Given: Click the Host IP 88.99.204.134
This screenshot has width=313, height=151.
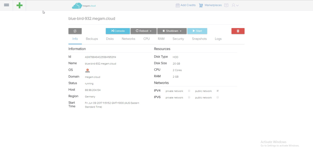Looking at the screenshot, I should pyautogui.click(x=93, y=90).
